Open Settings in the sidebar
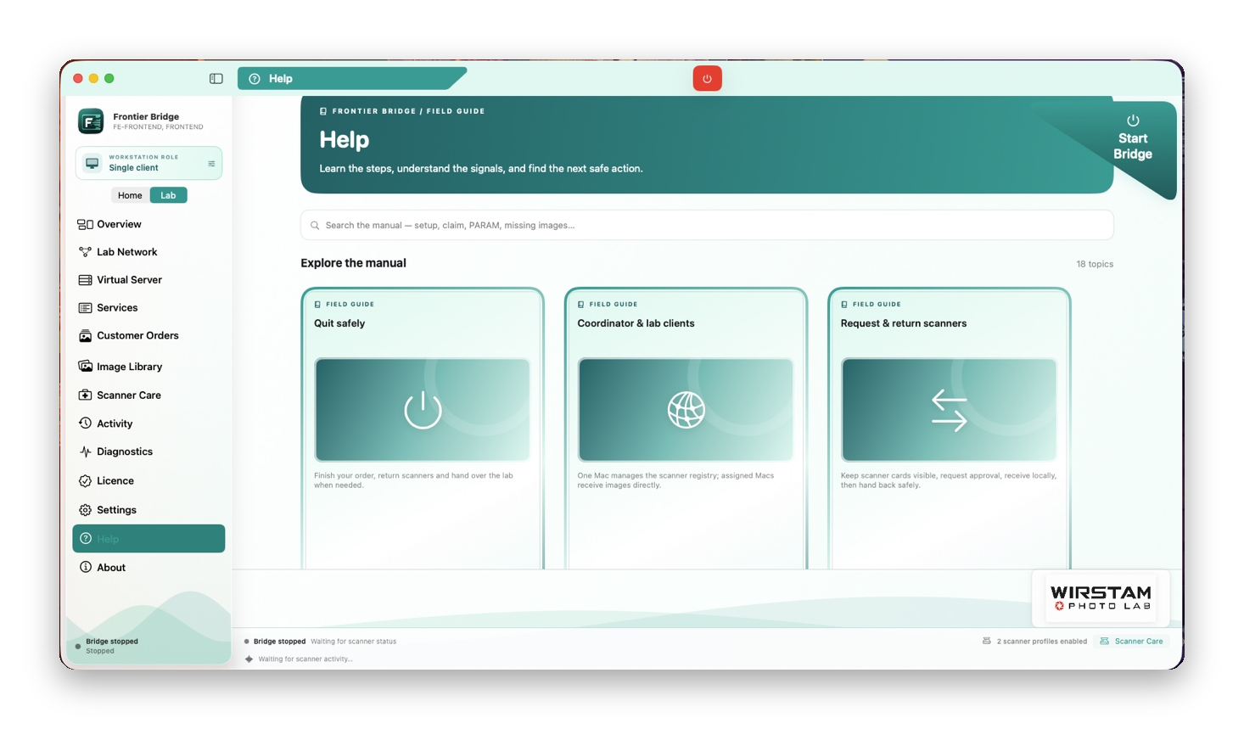 [148, 510]
